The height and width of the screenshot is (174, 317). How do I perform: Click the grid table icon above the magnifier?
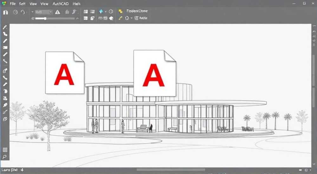tap(5, 150)
